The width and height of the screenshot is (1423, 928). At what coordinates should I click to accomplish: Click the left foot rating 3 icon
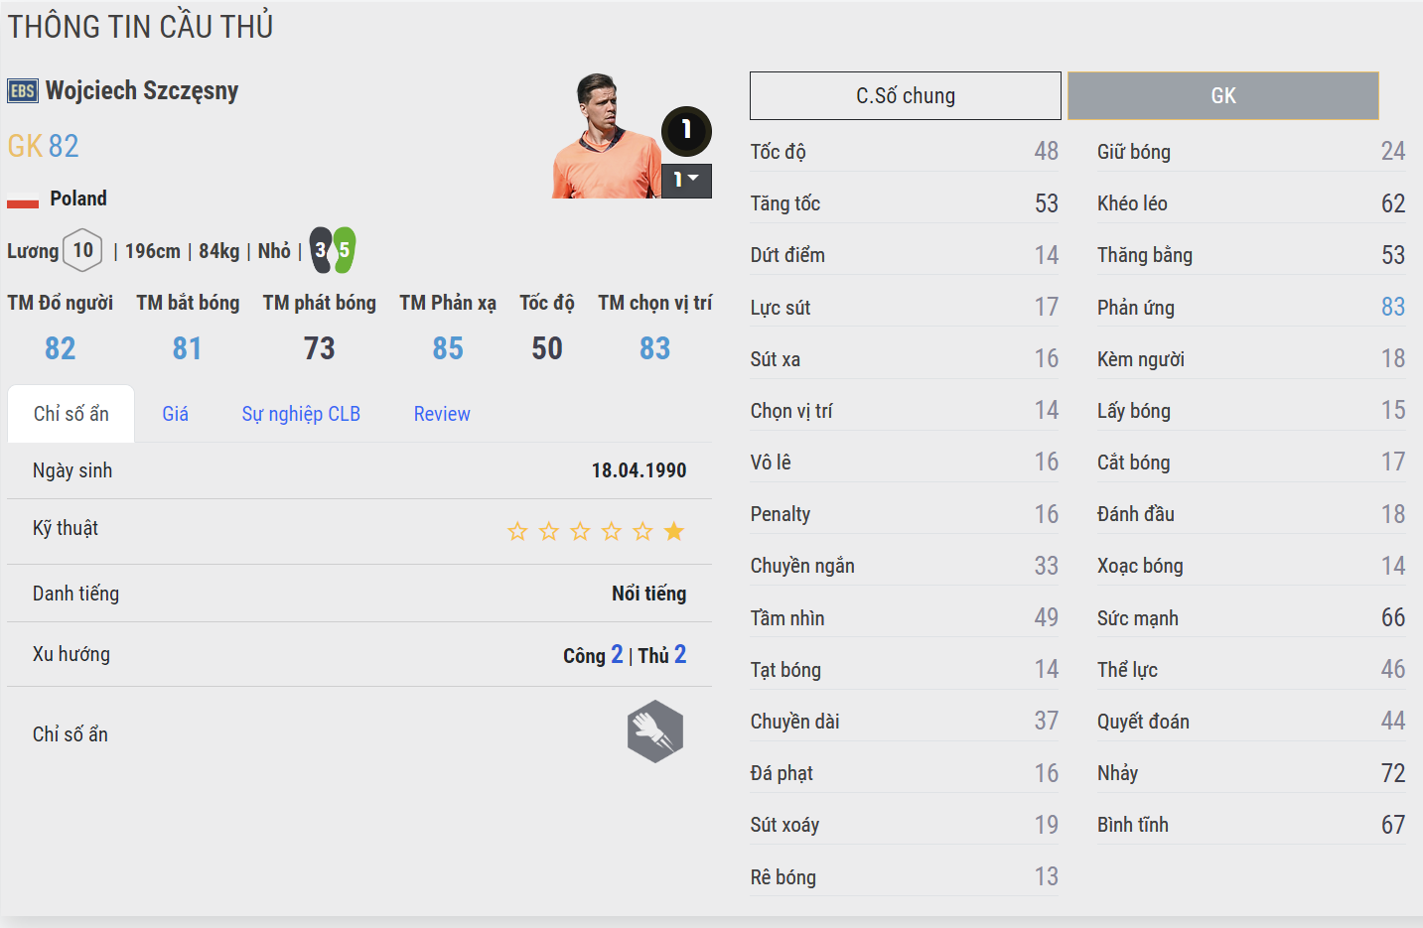tap(321, 250)
